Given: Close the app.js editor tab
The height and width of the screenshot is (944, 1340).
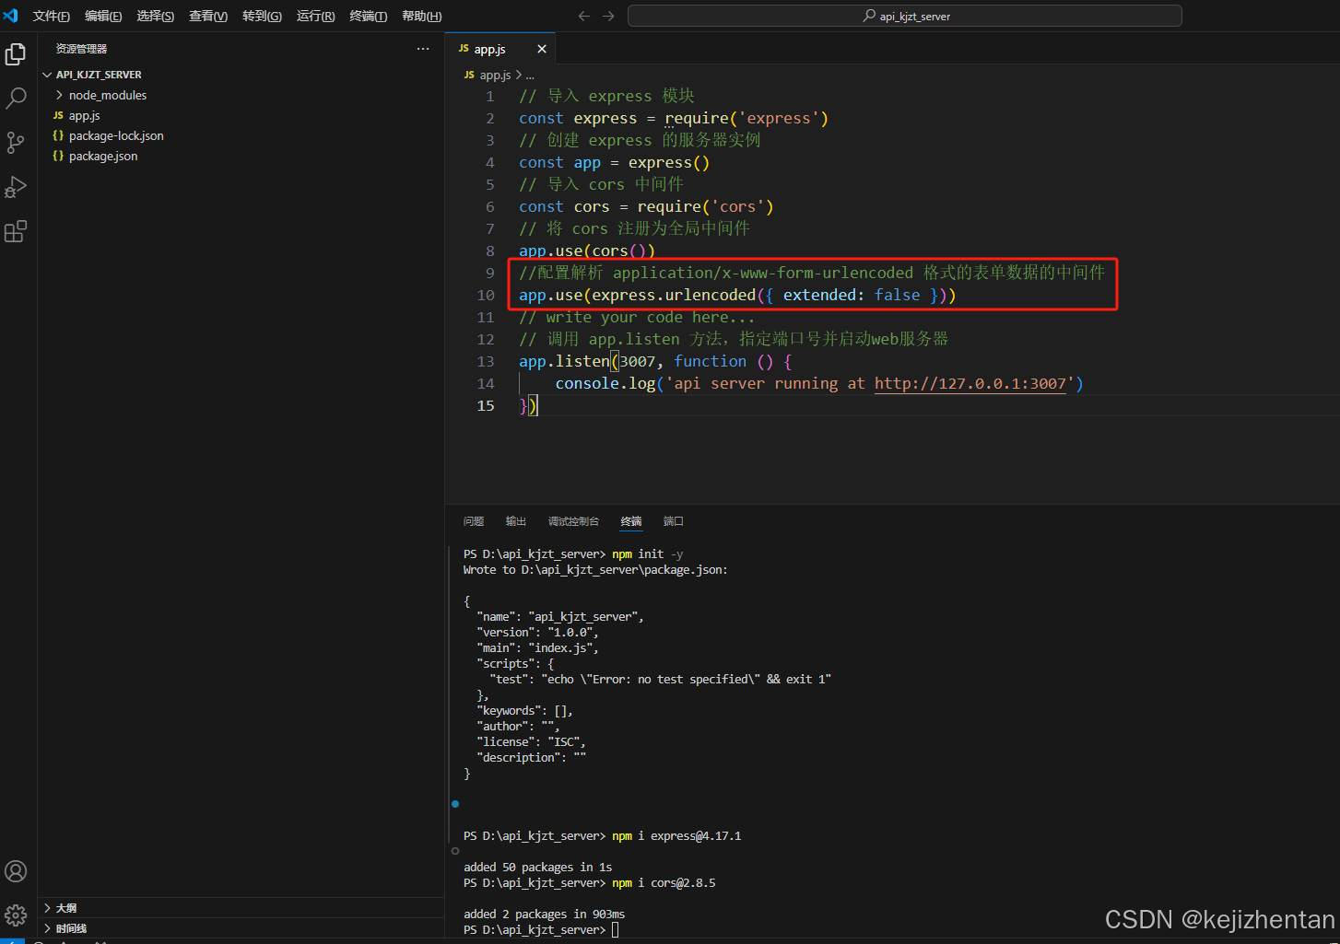Looking at the screenshot, I should (x=542, y=49).
